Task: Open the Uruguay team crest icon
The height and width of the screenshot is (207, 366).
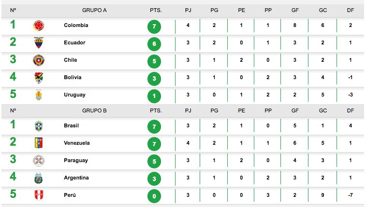Action: pos(39,95)
